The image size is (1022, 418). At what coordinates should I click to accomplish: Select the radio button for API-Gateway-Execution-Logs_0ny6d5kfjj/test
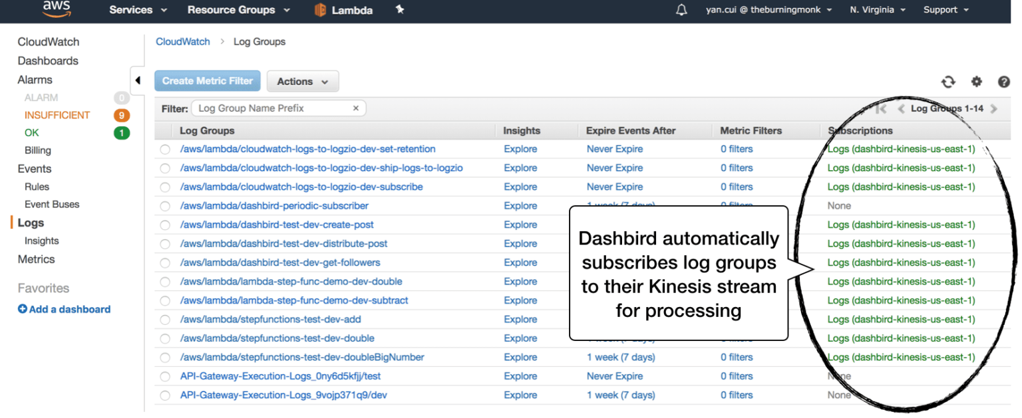[x=164, y=376]
